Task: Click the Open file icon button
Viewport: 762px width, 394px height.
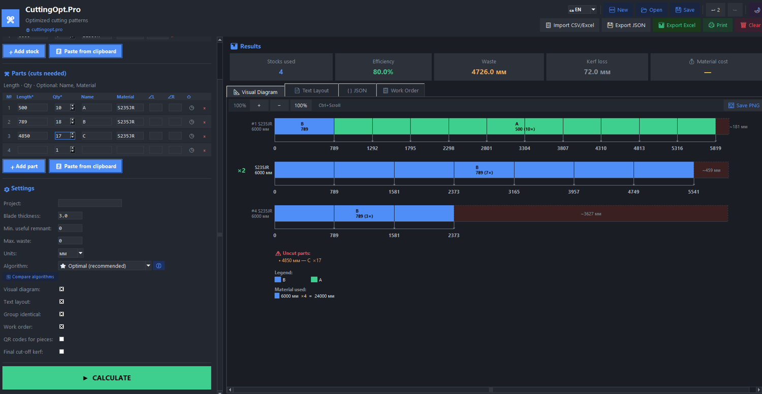Action: pyautogui.click(x=651, y=10)
